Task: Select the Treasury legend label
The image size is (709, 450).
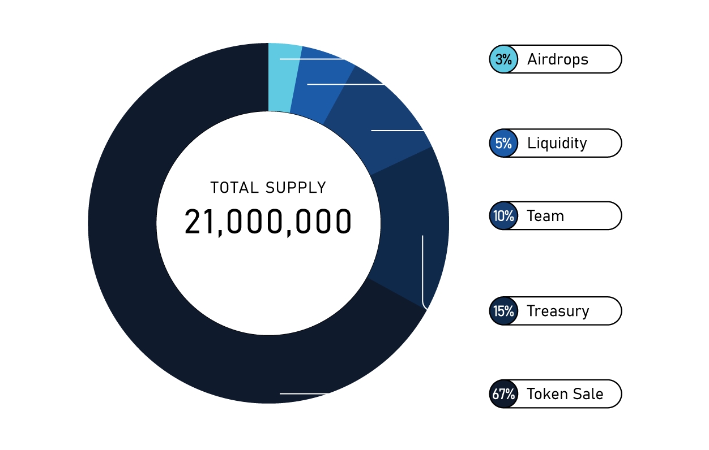Action: [557, 311]
